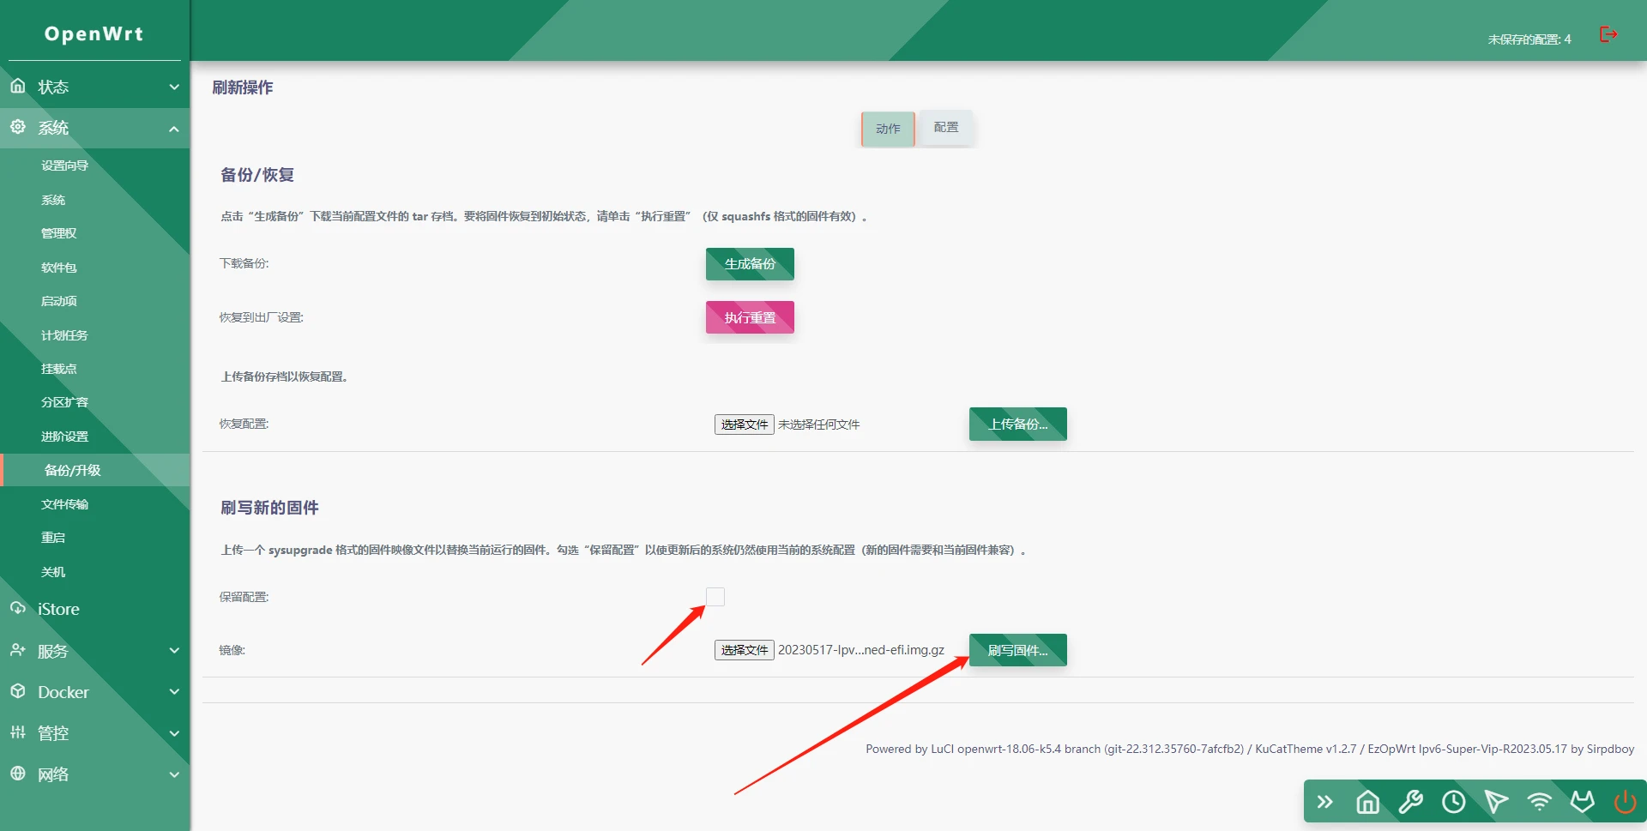Enable the 保留配置 checkbox

coord(715,597)
